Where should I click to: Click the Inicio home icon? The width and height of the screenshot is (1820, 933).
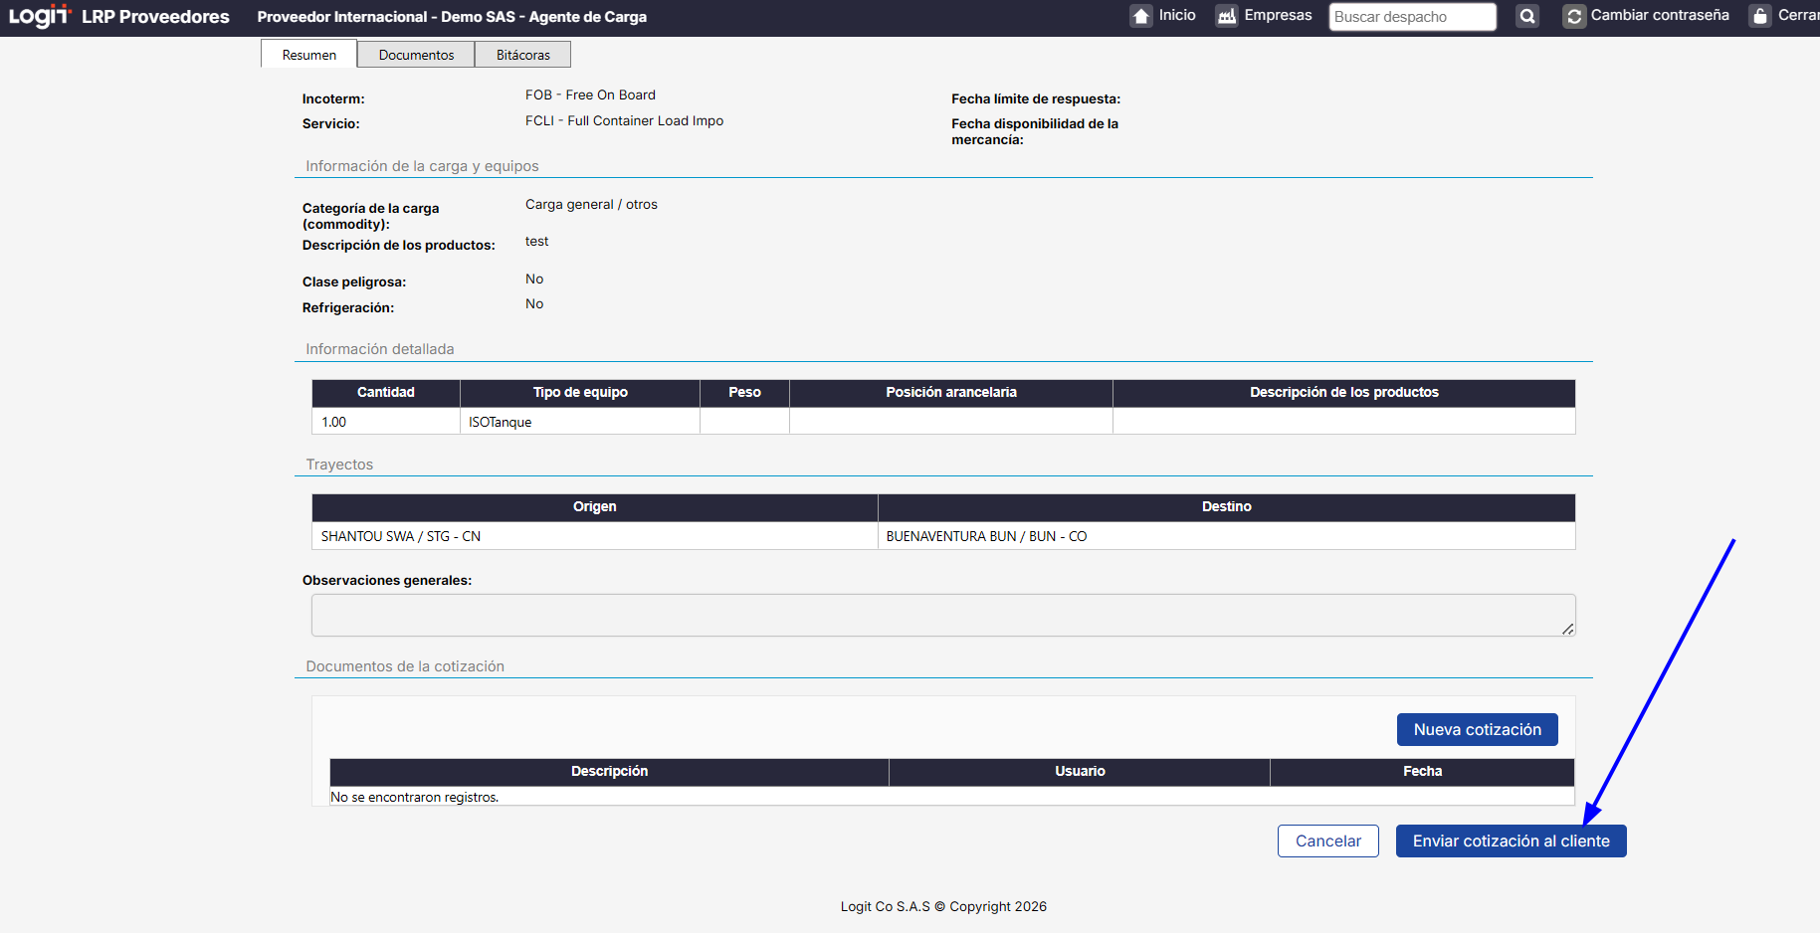[x=1141, y=16]
